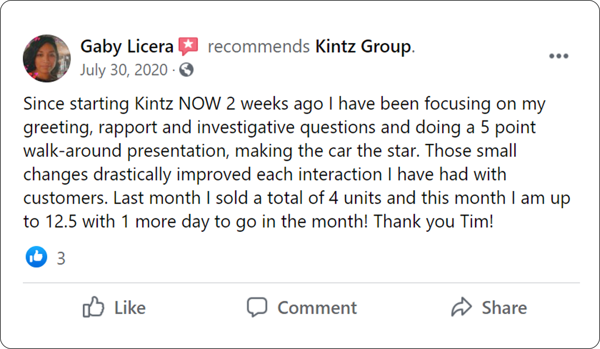Click the pink recommendation star badge
600x349 pixels.
click(189, 47)
